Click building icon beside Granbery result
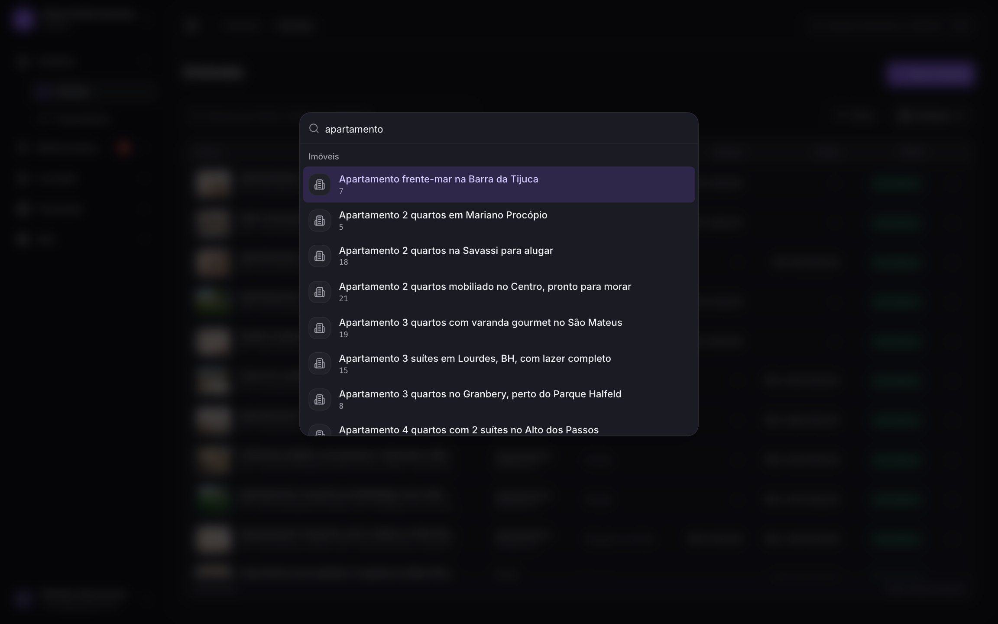 pos(320,400)
